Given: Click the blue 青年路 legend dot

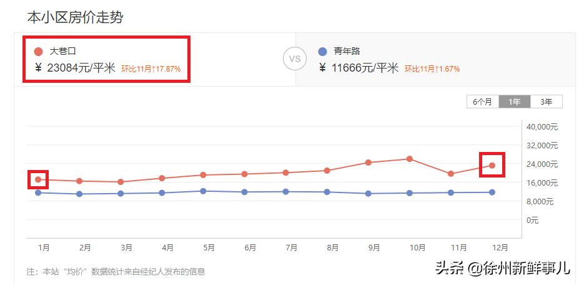Looking at the screenshot, I should (322, 52).
